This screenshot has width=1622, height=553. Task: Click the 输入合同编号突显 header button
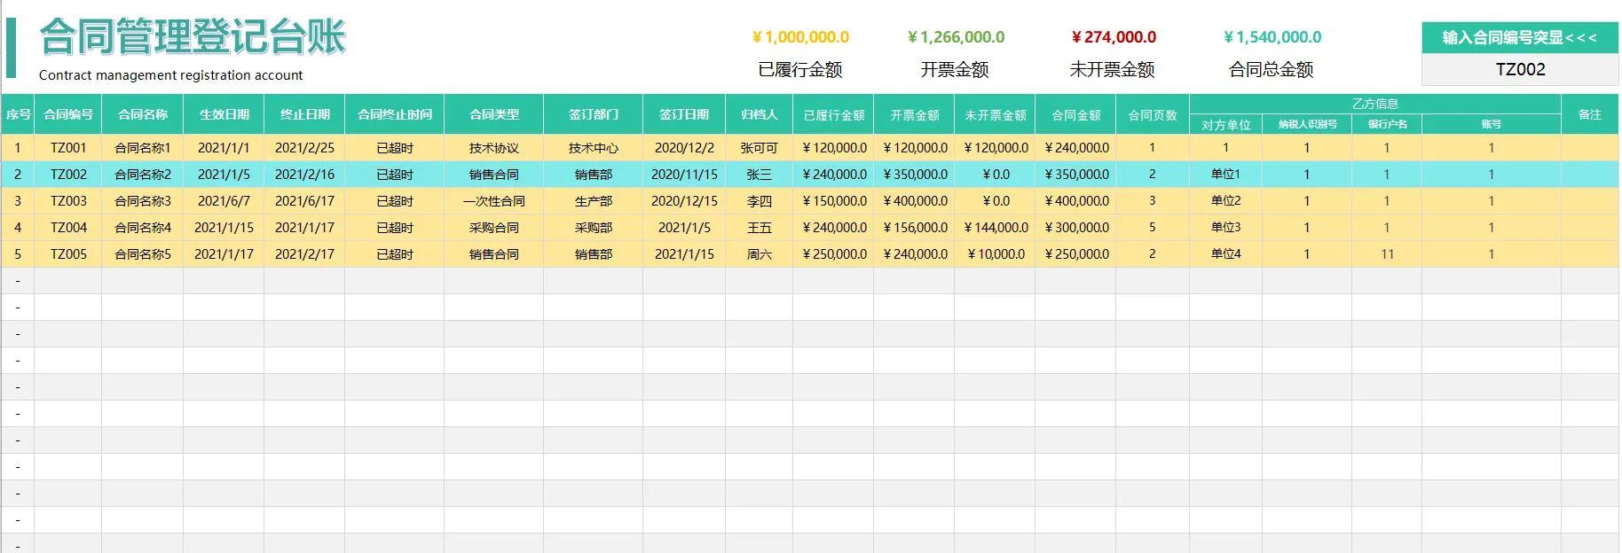click(x=1520, y=38)
